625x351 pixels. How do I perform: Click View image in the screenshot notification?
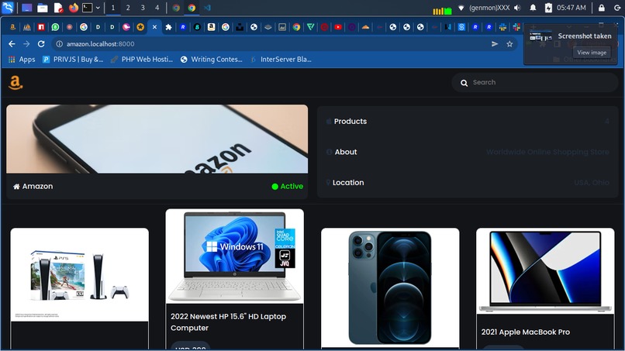[x=592, y=52]
